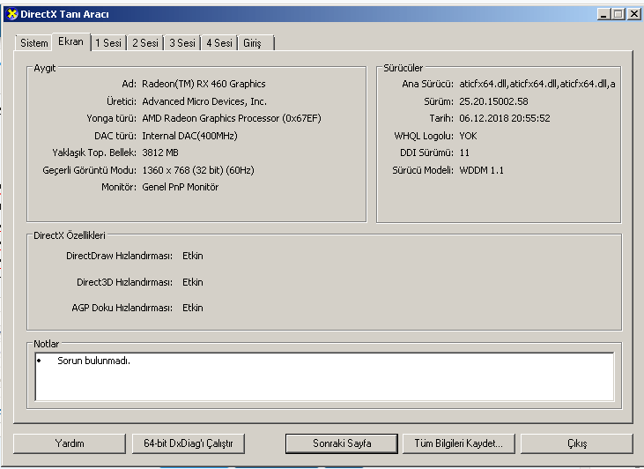Click the 'Yaklaşık Top. Bellek:' label
This screenshot has width=644, height=469.
click(94, 153)
